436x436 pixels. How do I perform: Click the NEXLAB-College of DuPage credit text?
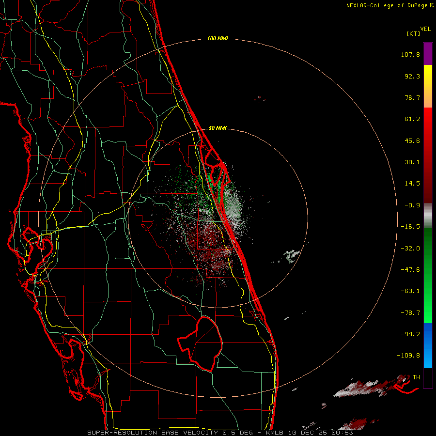(x=389, y=5)
